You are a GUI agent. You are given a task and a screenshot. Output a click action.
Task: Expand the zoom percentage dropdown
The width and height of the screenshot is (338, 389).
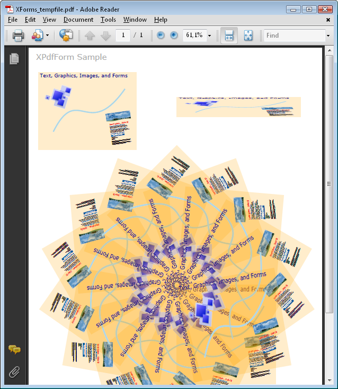click(x=210, y=36)
